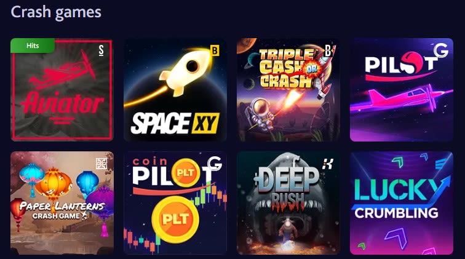Click the G provider logo on Coin Pilot
Viewport: 465px width, 259px height.
tap(215, 164)
